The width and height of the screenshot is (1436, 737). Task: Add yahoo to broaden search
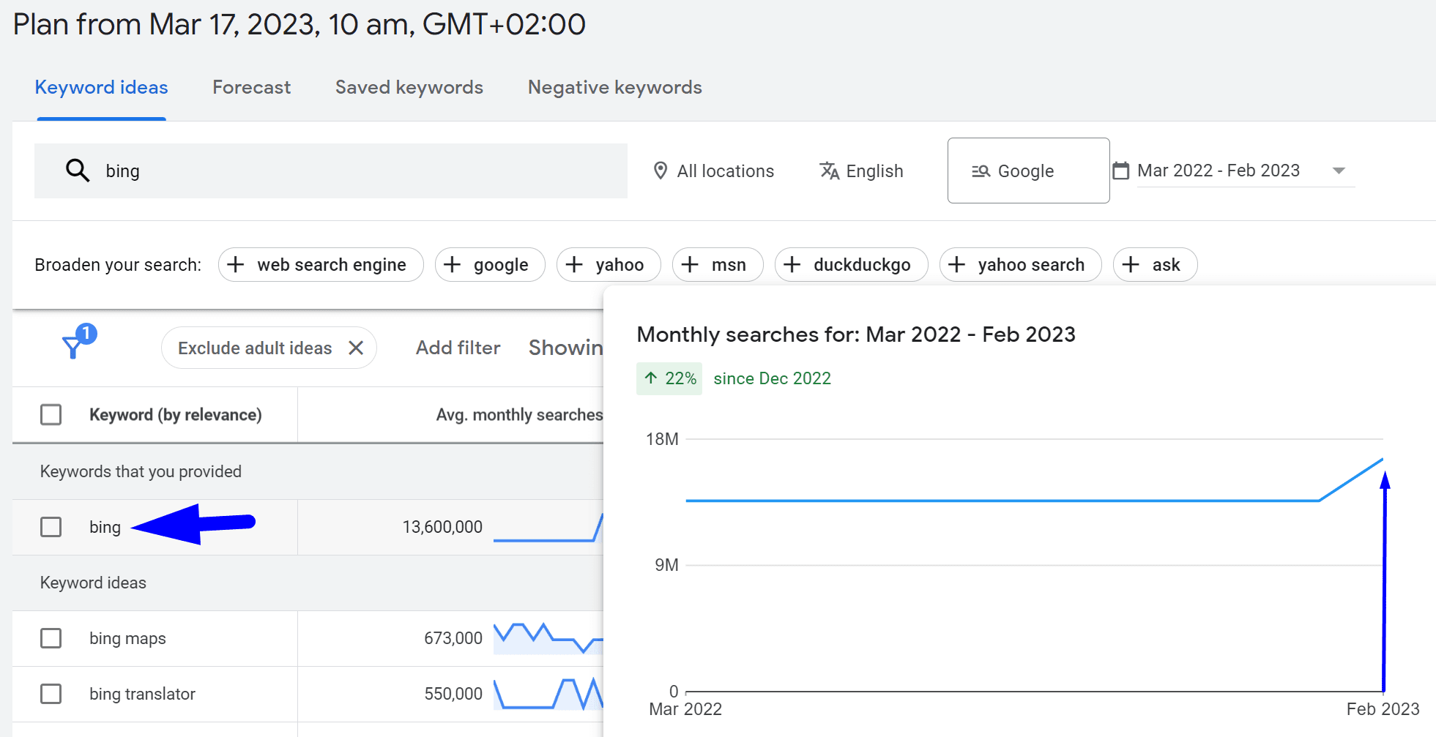coord(608,265)
